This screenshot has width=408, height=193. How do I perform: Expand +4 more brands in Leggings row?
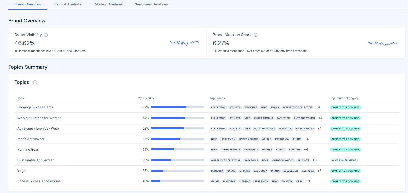pos(318,107)
